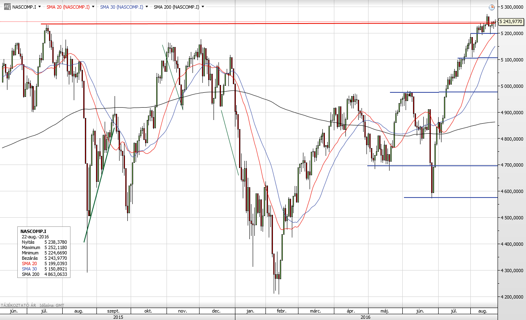Viewport: 526px width, 320px height.
Task: Click the 4 200,0000 price axis label
Action: 511,297
